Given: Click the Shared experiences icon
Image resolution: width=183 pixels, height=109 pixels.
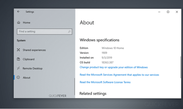Looking at the screenshot, I should pyautogui.click(x=18, y=50).
